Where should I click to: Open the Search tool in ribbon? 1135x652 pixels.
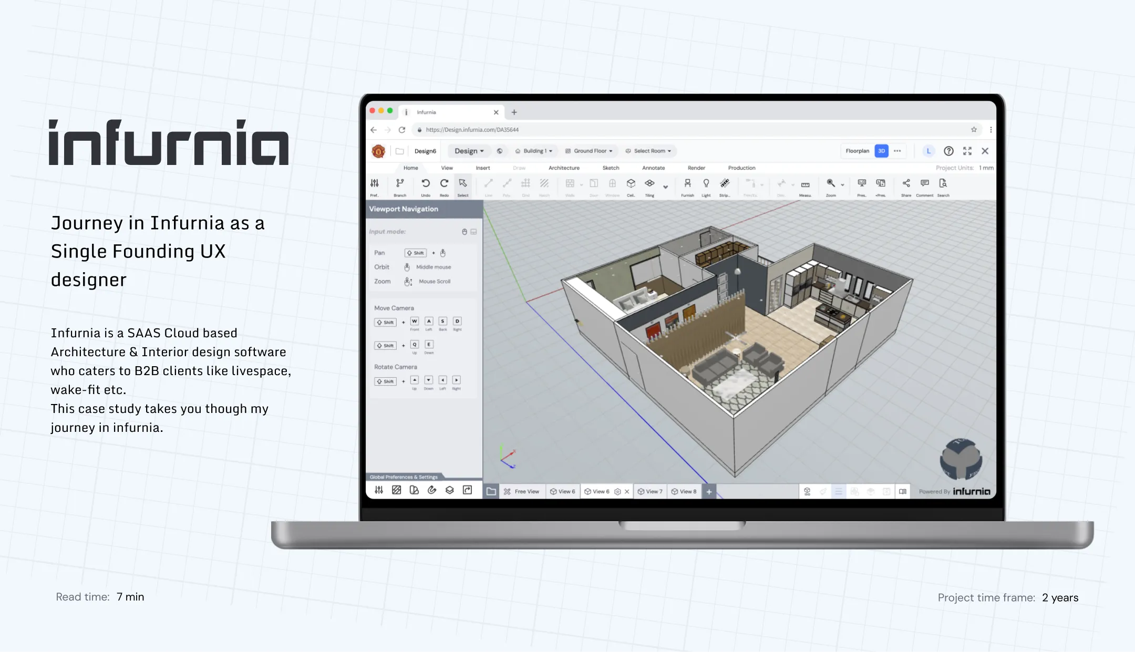click(943, 187)
